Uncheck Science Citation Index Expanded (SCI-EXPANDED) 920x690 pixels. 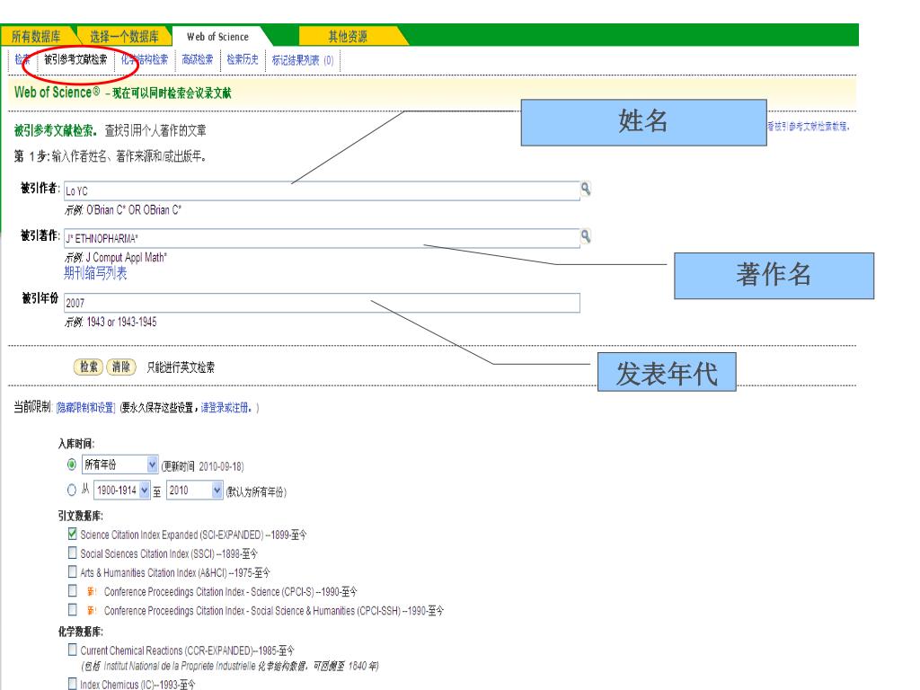pyautogui.click(x=72, y=534)
